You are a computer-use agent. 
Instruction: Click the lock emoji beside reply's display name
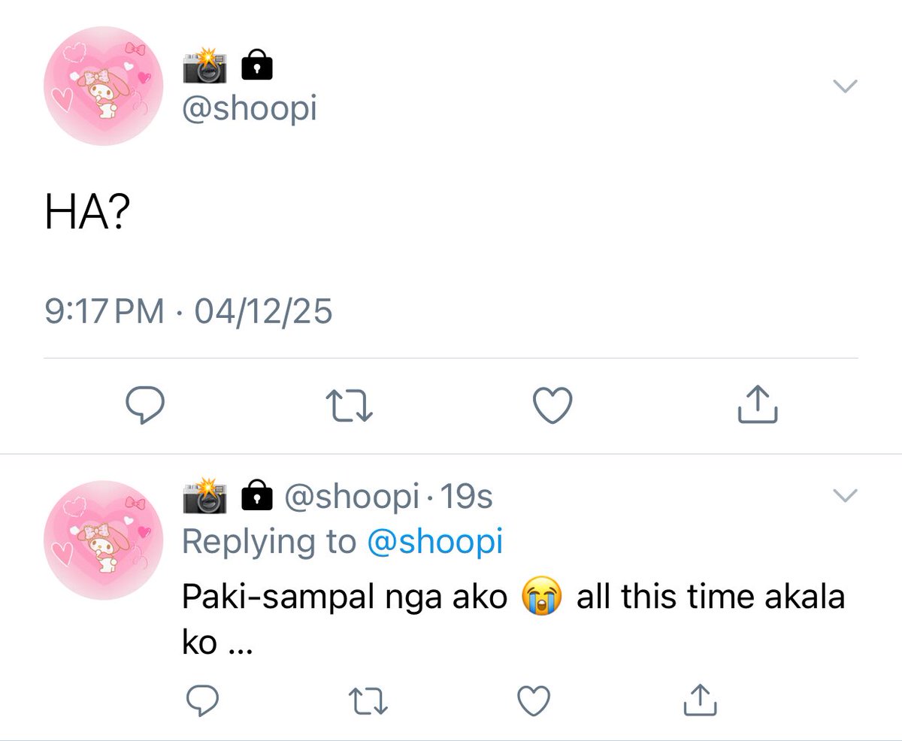point(256,496)
